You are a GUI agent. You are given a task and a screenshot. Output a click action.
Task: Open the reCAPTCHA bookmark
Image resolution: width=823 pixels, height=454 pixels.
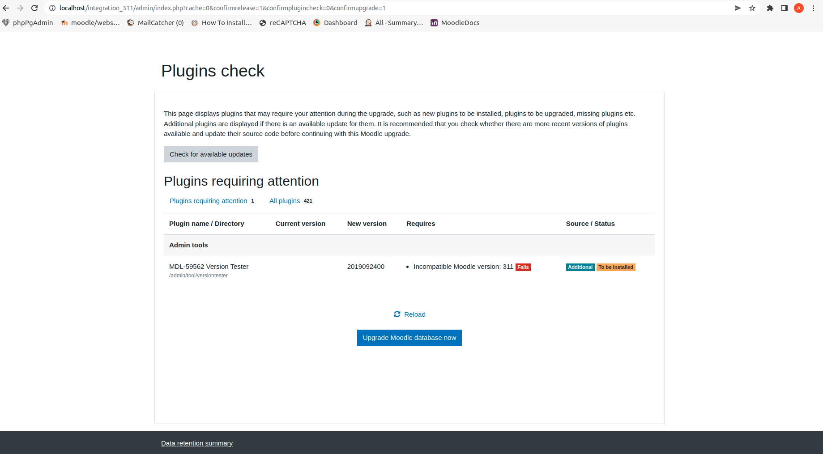coord(283,23)
